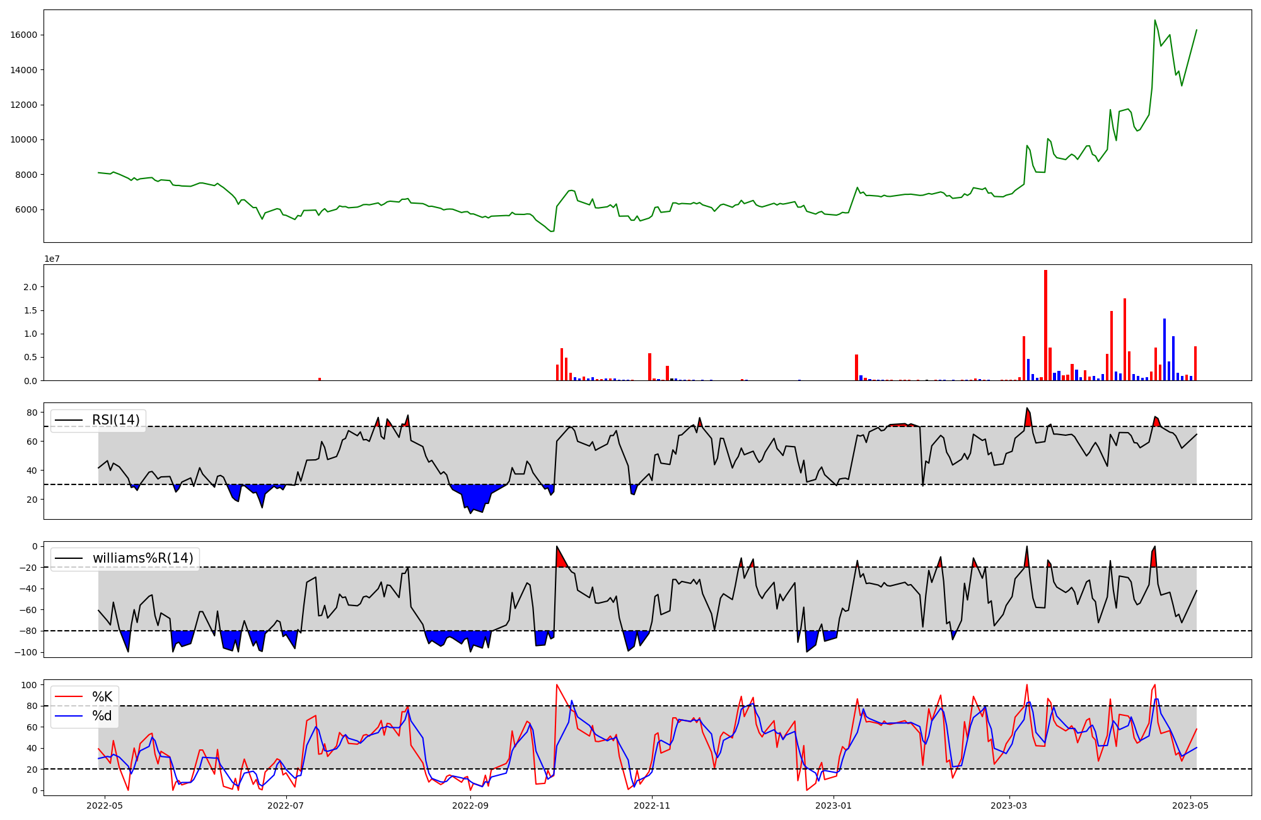
Task: Click the 2.0 volume axis tick label
Action: coord(30,287)
